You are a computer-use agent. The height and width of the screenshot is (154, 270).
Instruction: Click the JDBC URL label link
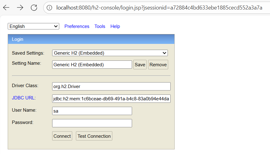point(23,98)
